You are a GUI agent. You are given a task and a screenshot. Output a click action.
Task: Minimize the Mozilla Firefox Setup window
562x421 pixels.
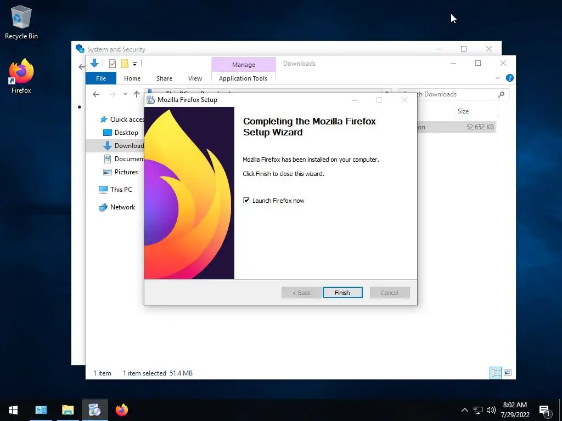(x=355, y=100)
